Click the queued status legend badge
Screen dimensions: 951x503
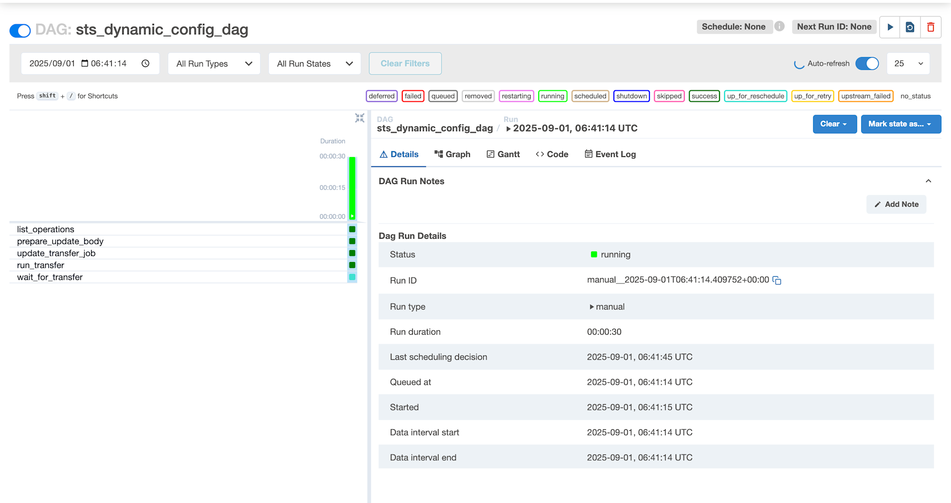[443, 96]
